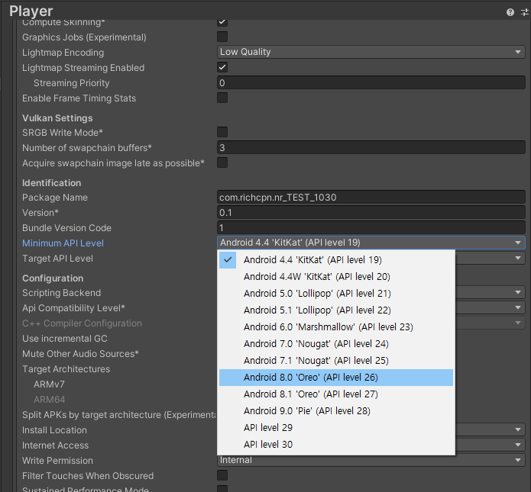Open C++ Compiler Configuration dropdown arrow
The image size is (531, 492).
tap(518, 323)
